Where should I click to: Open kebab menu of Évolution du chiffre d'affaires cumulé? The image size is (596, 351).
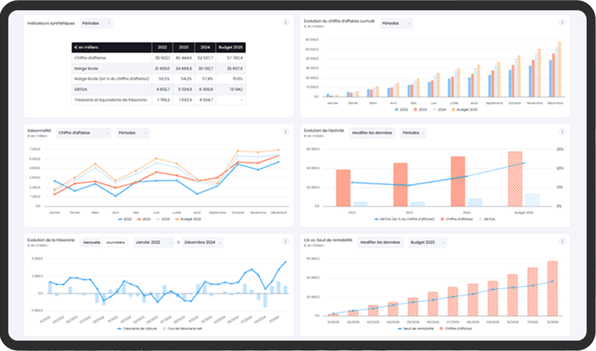pyautogui.click(x=562, y=23)
